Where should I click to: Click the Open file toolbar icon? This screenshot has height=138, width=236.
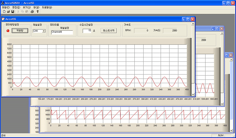(x=9, y=11)
